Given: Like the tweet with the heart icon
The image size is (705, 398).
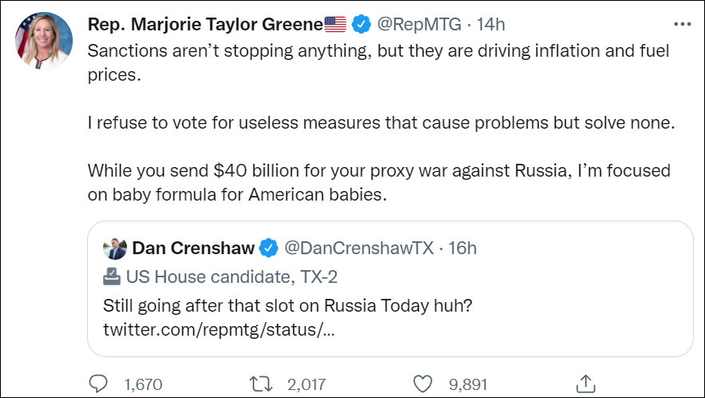Looking at the screenshot, I should 425,384.
